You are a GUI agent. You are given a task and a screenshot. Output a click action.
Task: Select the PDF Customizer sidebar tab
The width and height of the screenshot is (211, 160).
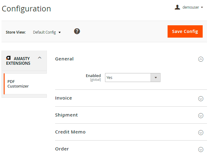18,84
